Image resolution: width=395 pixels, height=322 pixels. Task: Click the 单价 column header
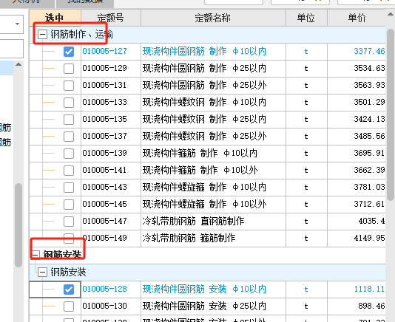click(x=357, y=18)
